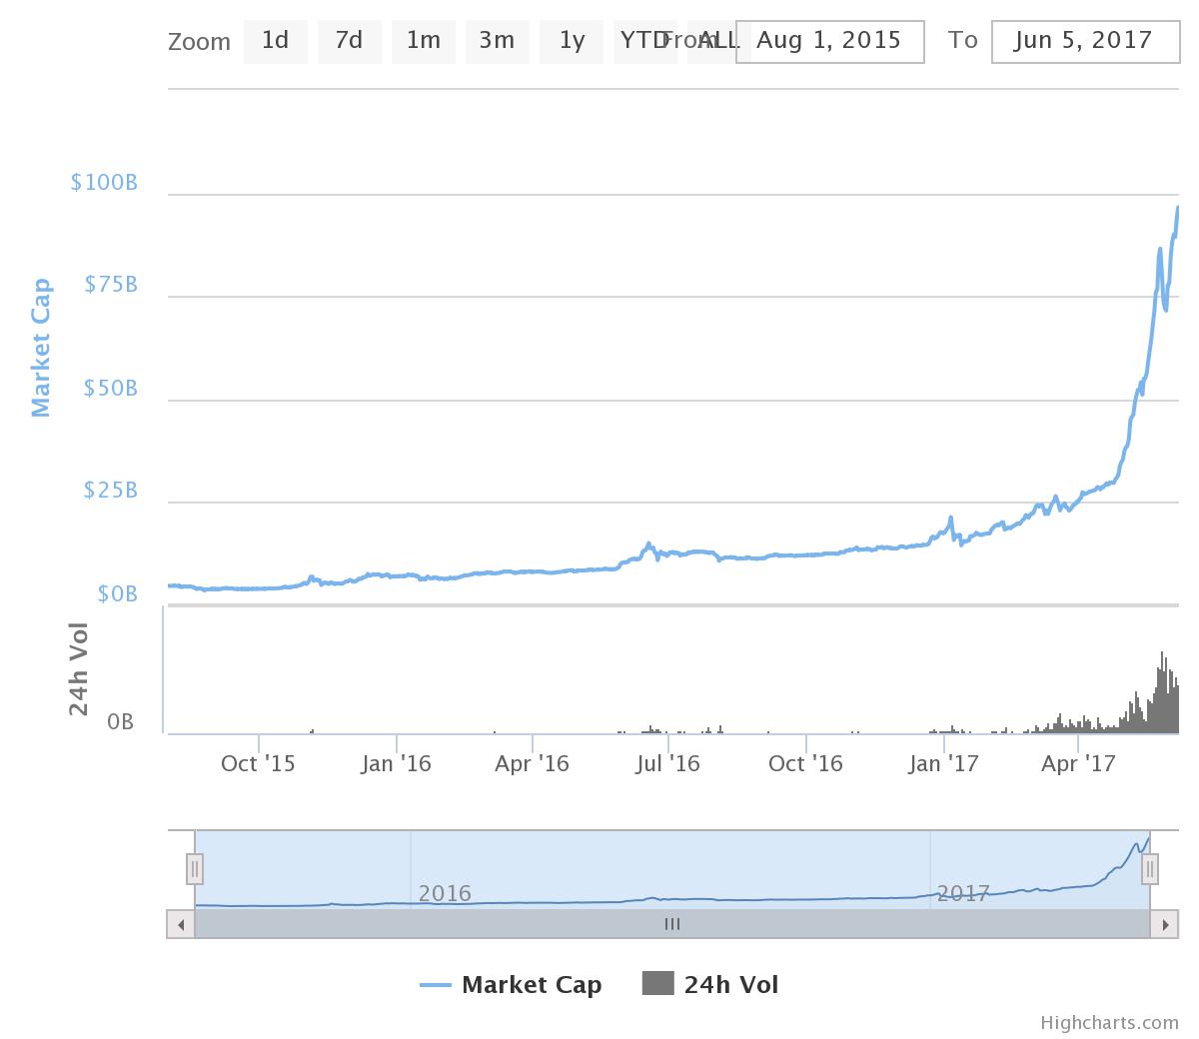Click the horizontal scrollbar thumb grip
This screenshot has height=1039, width=1199.
[672, 924]
